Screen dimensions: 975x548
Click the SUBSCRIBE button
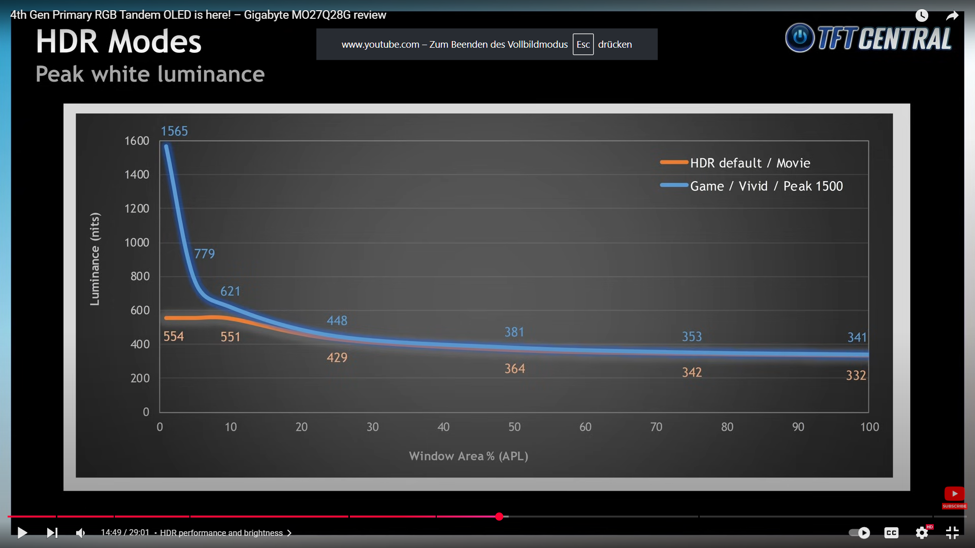click(x=954, y=506)
